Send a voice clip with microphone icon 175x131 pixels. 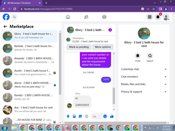click(68, 116)
